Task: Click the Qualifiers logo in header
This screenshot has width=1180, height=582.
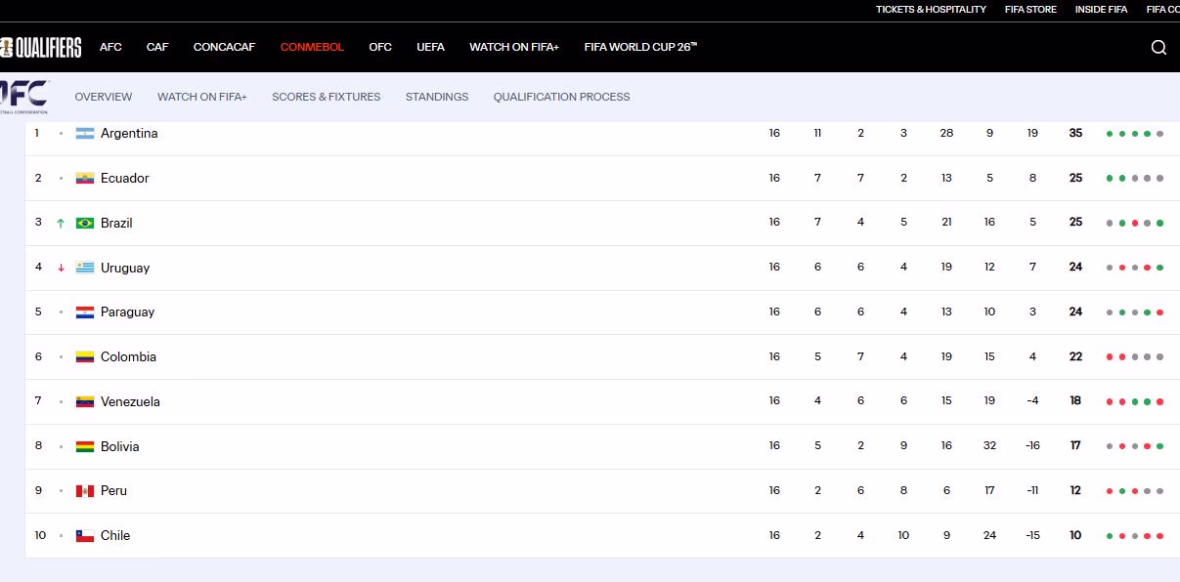Action: pyautogui.click(x=41, y=47)
